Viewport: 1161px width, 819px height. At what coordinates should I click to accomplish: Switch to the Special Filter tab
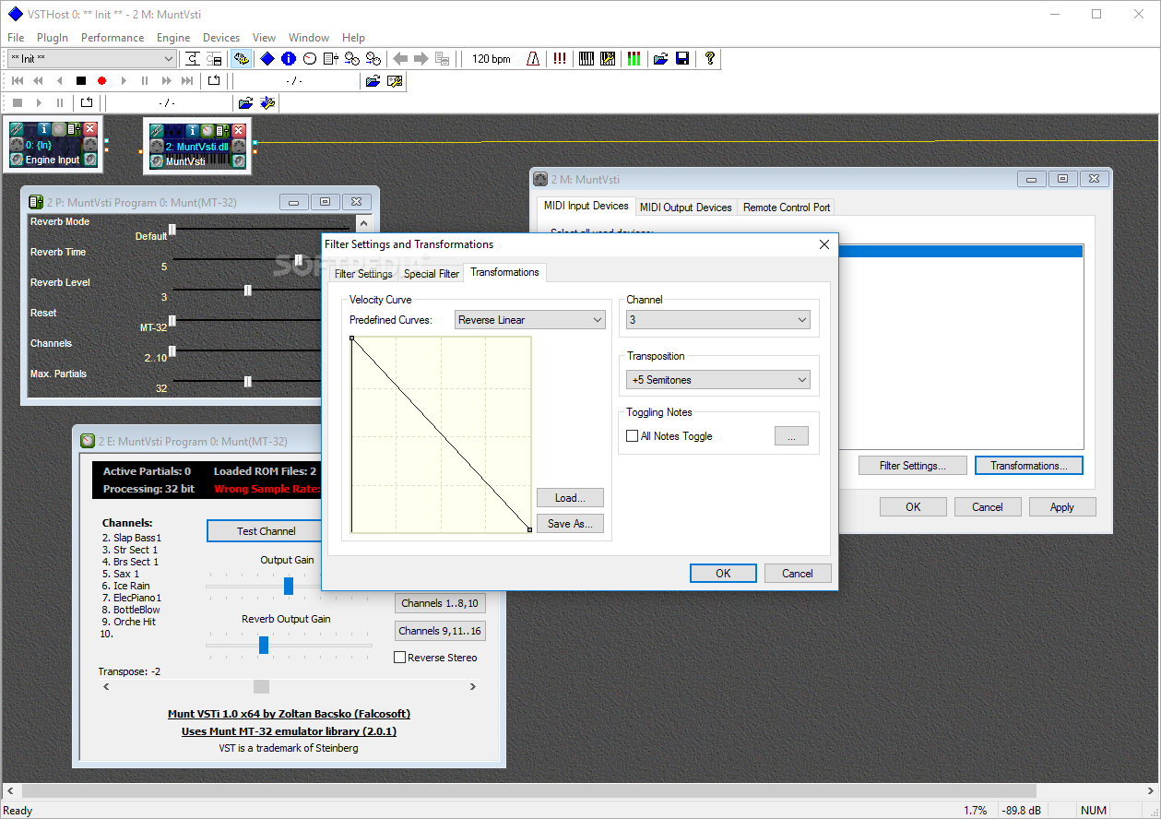click(x=432, y=274)
